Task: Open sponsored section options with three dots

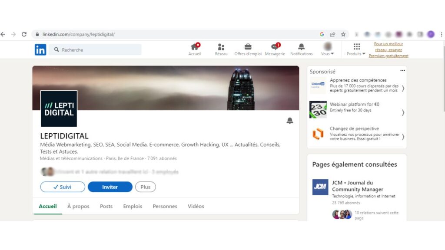Action: [402, 70]
